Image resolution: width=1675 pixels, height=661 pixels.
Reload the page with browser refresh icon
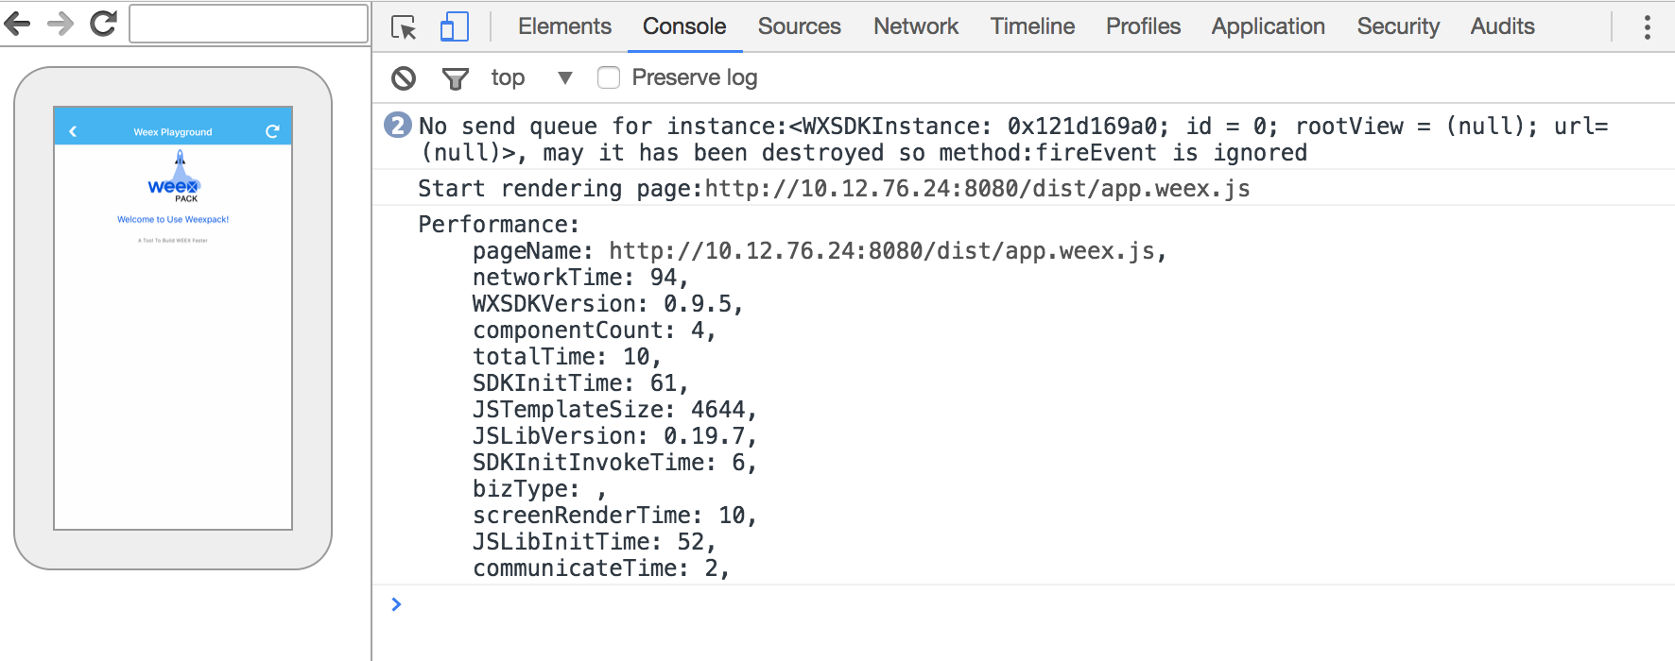103,24
